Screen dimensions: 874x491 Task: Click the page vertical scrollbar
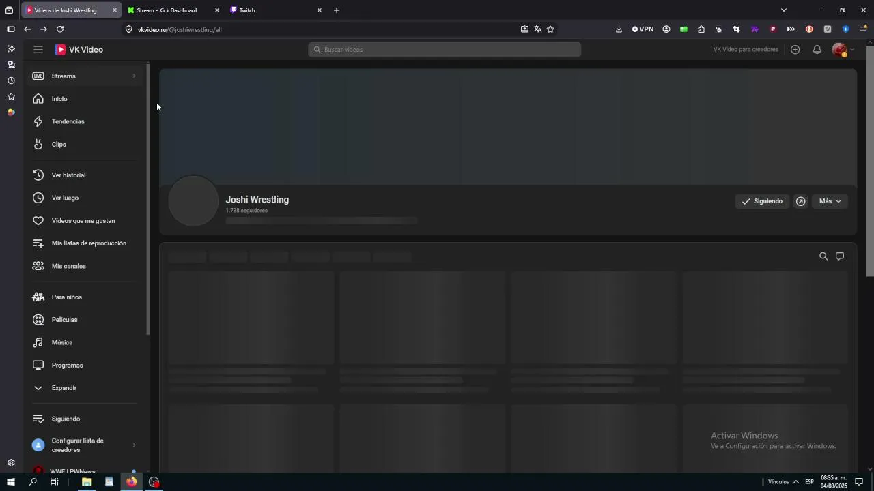(x=870, y=160)
